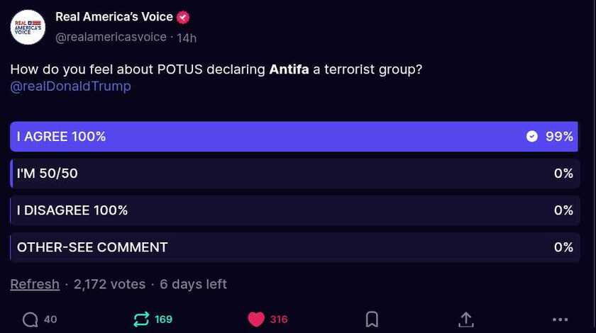Select the I'M 50/50 poll option
Image resolution: width=596 pixels, height=333 pixels.
(294, 174)
